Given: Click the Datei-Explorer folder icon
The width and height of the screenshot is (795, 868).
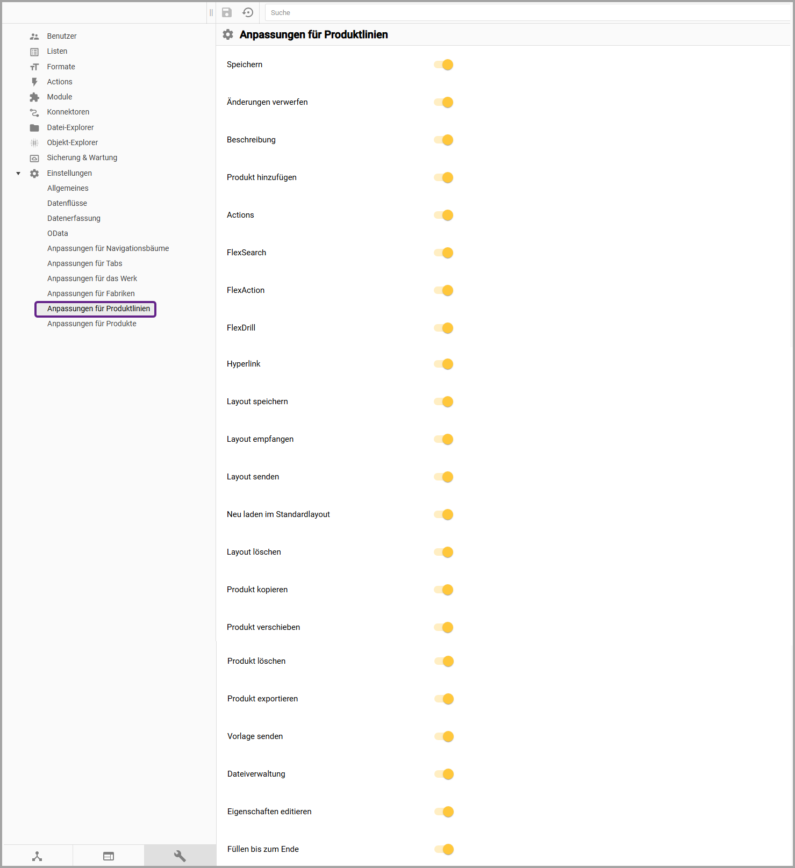Looking at the screenshot, I should pos(34,128).
